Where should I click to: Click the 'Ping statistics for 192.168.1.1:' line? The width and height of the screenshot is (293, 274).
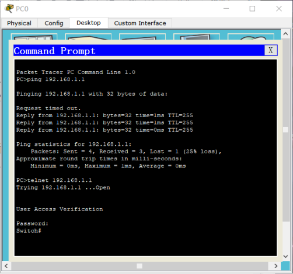[x=74, y=145]
